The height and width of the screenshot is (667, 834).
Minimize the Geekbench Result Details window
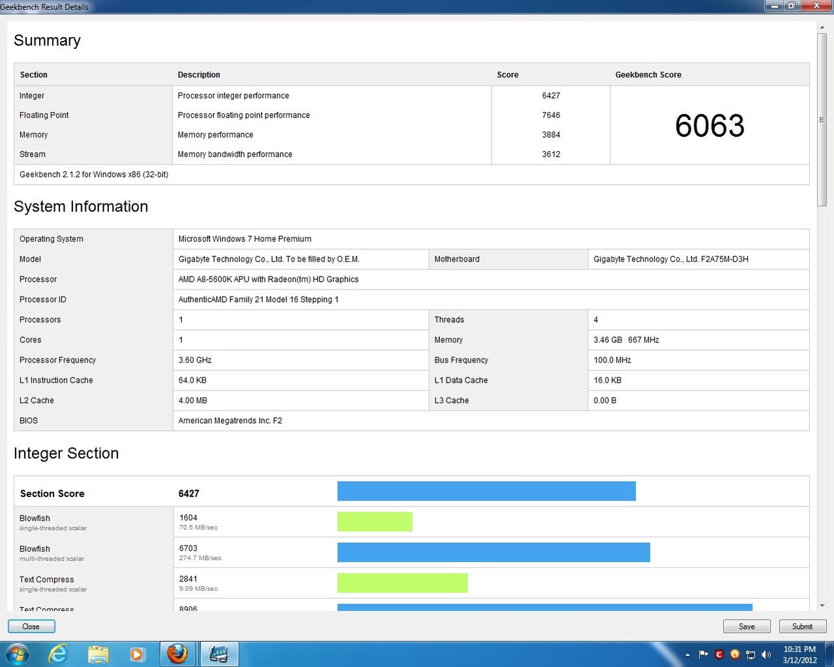(773, 6)
